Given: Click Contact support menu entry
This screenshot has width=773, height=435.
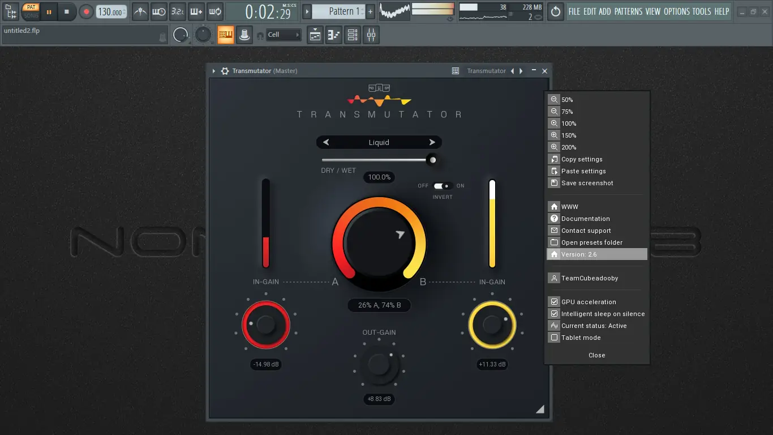Looking at the screenshot, I should [x=597, y=231].
